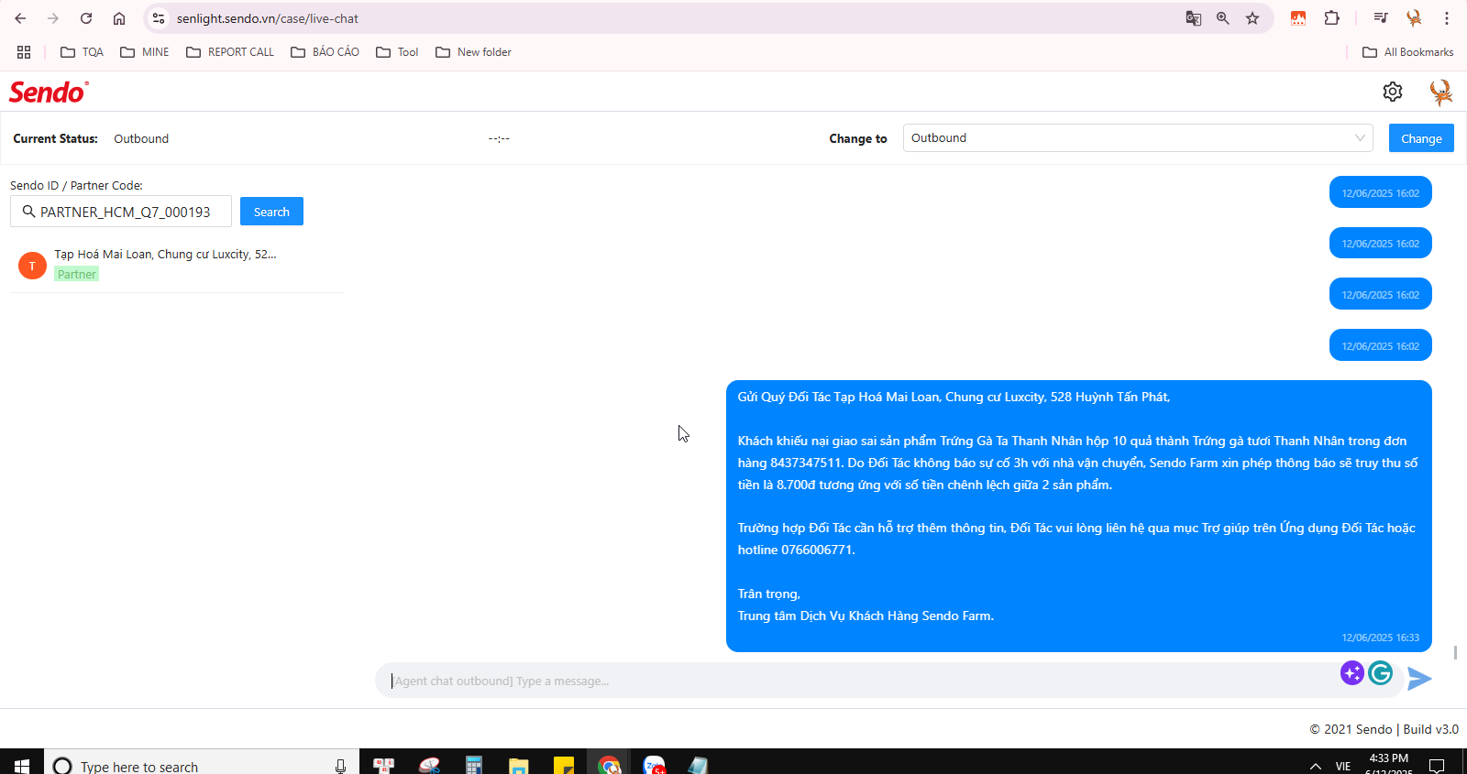
Task: Open the yellow Sticky Notes taskbar icon
Action: 564,765
